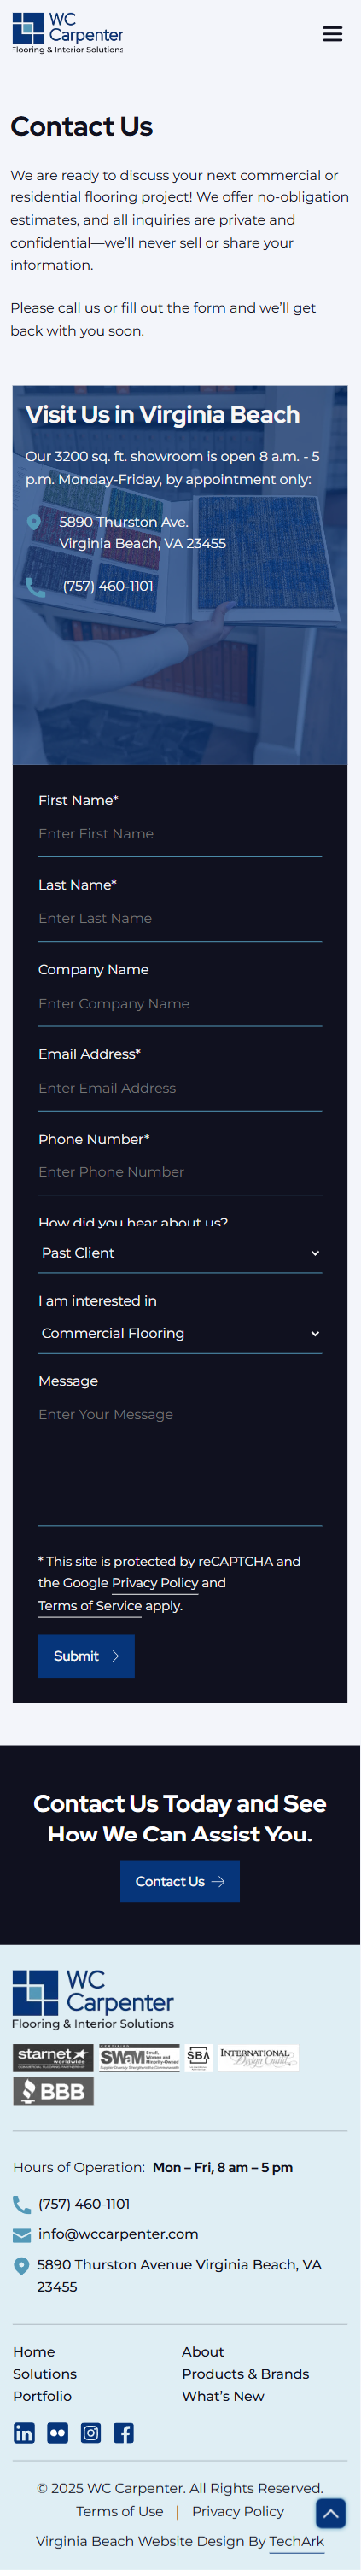Open the Instagram social icon
The height and width of the screenshot is (2576, 361).
point(90,2433)
